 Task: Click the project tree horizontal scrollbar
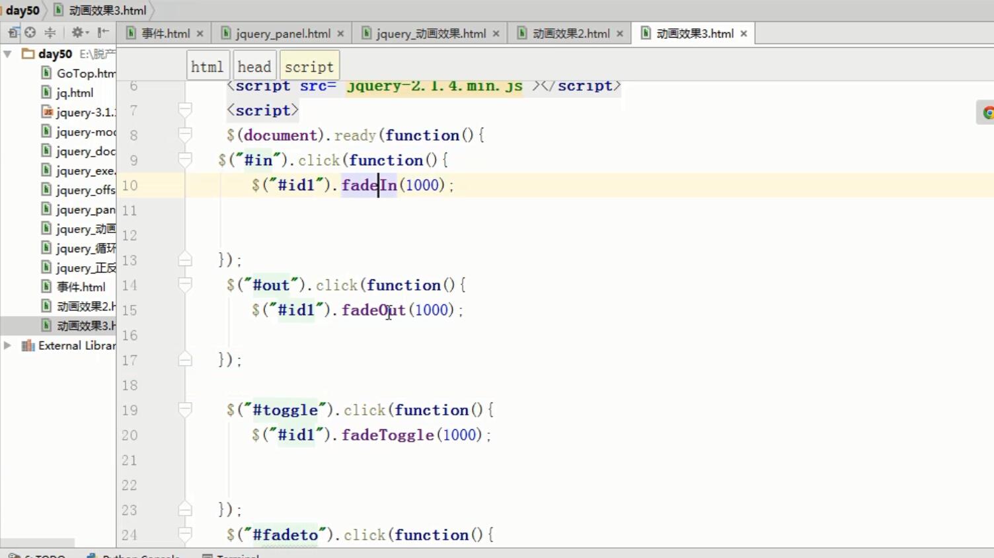38,543
